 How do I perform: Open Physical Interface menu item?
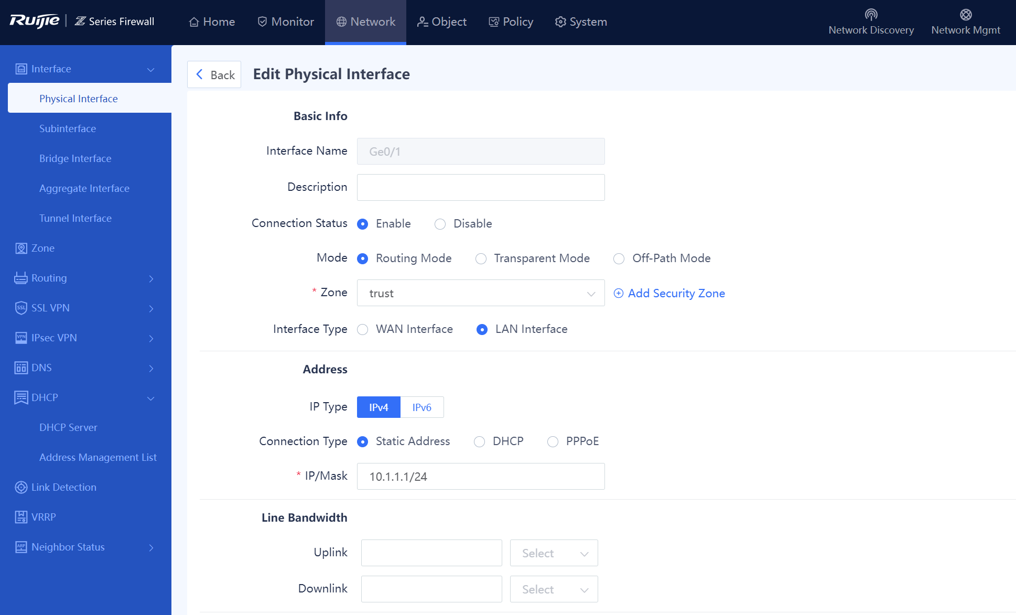tap(90, 98)
